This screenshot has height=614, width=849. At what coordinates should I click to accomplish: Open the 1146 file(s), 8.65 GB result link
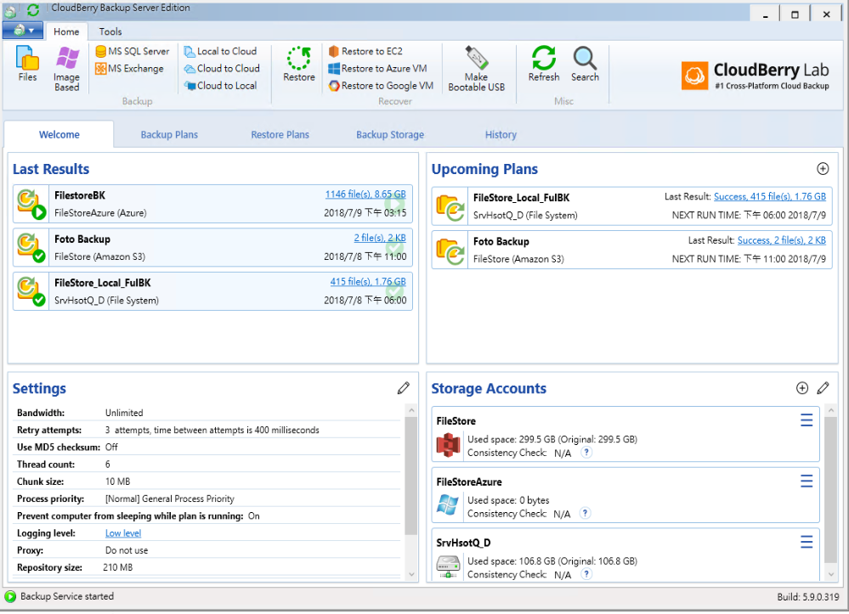pos(365,194)
